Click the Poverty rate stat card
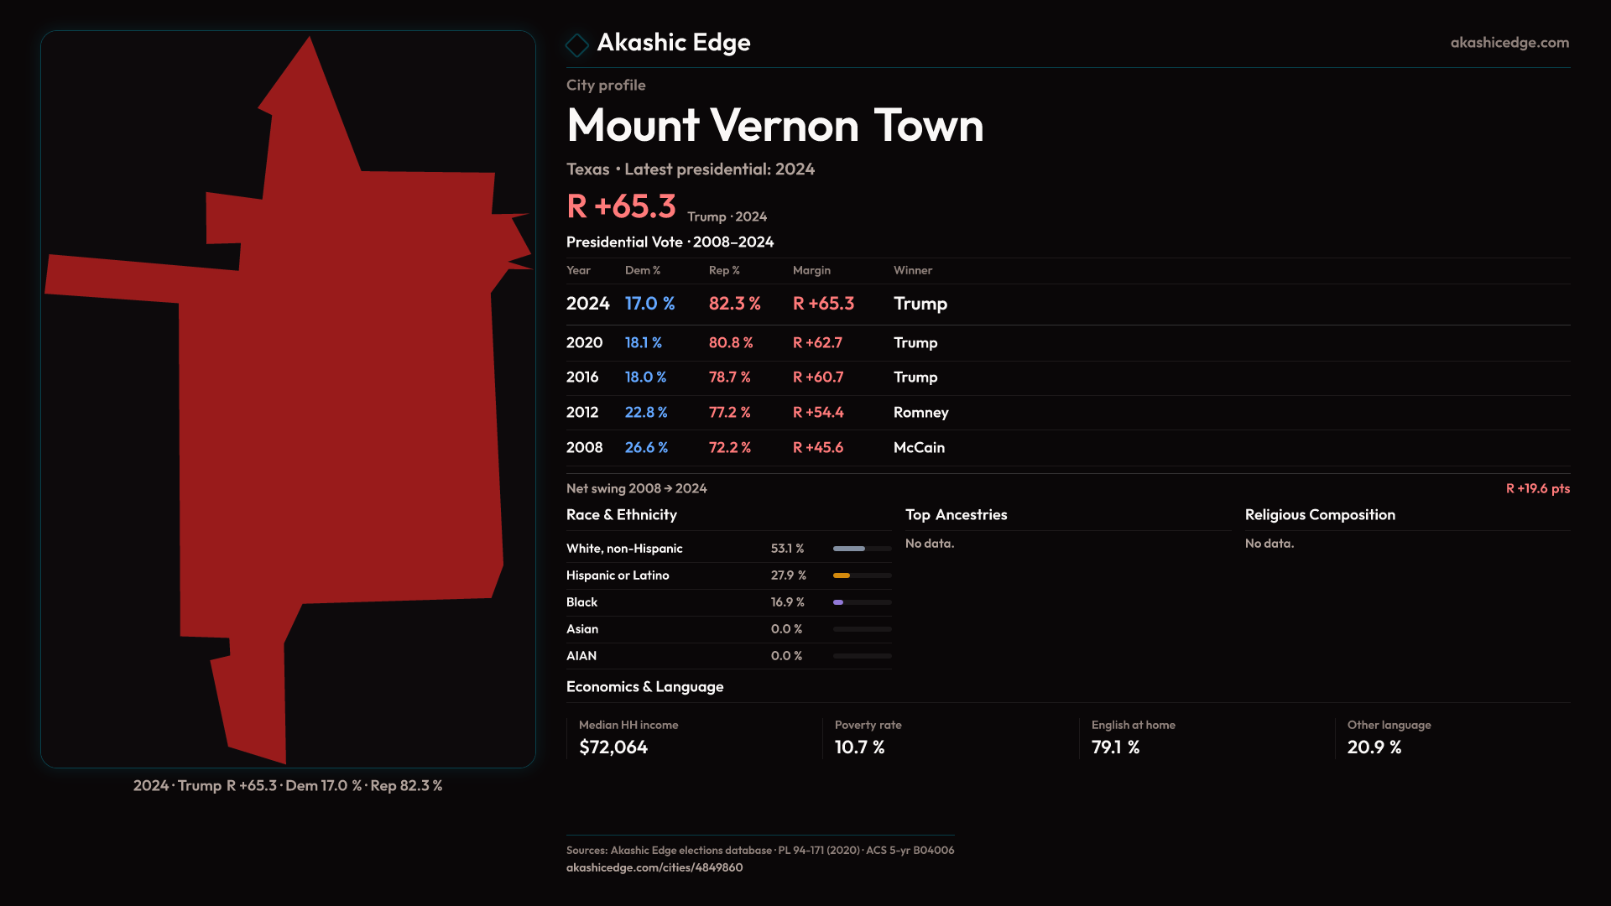This screenshot has width=1611, height=906. click(868, 737)
